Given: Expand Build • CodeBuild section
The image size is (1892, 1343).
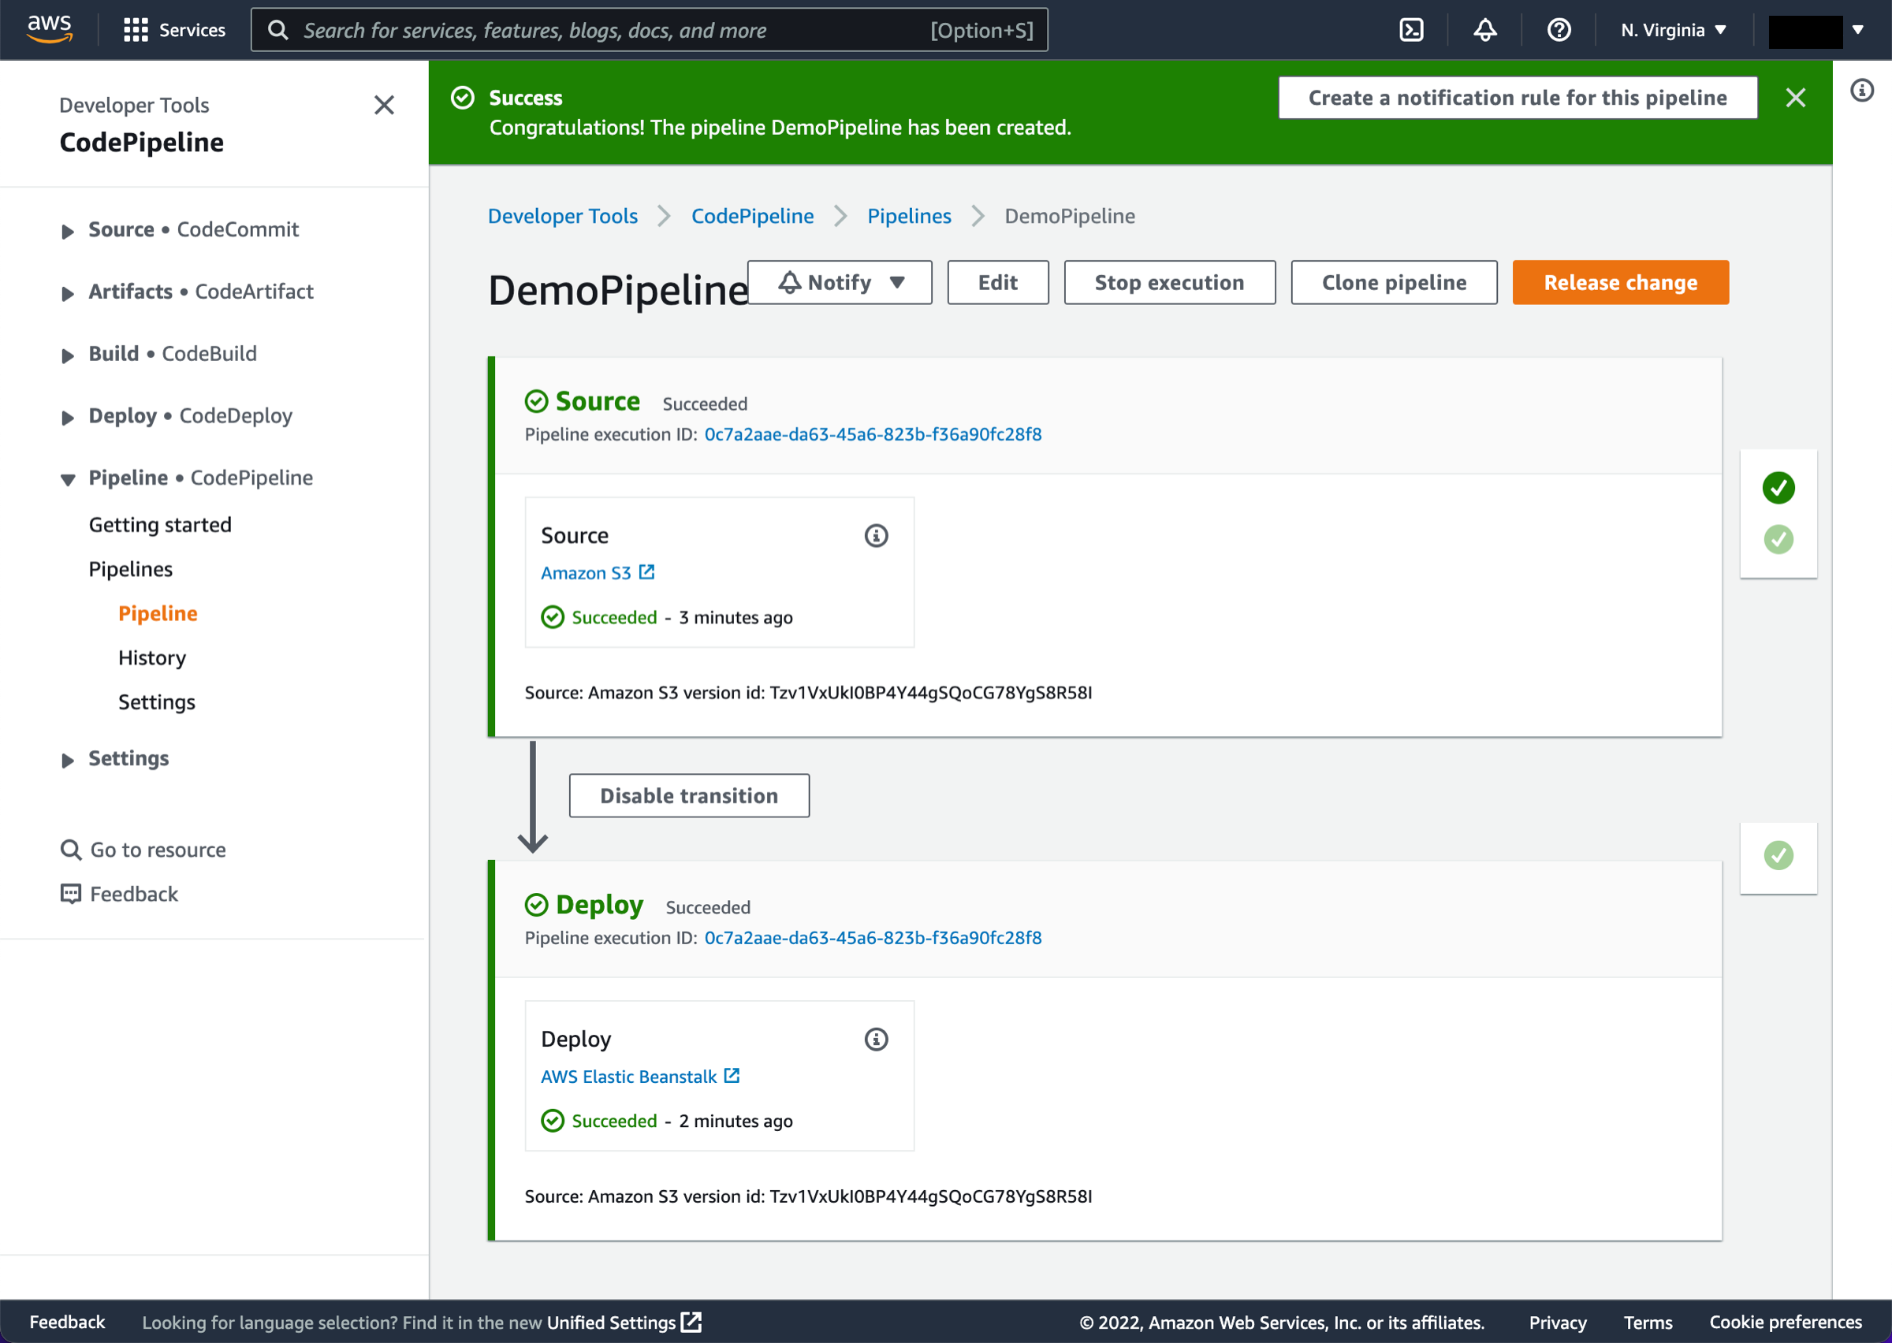Looking at the screenshot, I should click(x=68, y=355).
